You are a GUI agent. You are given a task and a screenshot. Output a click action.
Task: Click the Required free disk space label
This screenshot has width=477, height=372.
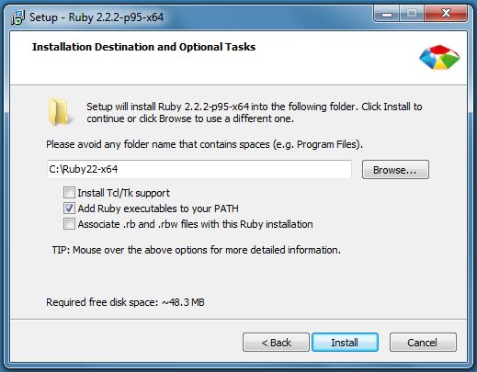(125, 302)
